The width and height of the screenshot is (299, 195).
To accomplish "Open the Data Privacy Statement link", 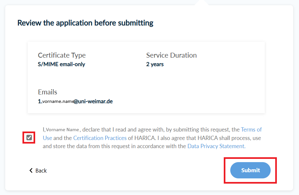I will tap(216, 146).
